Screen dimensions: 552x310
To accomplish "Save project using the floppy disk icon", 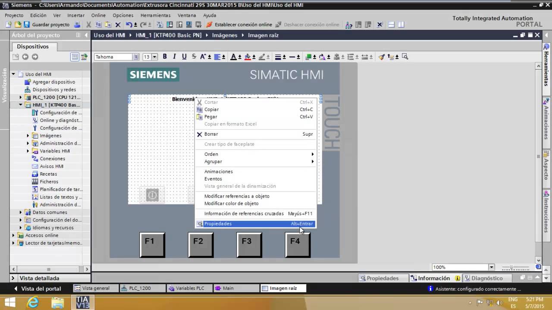I will [27, 25].
